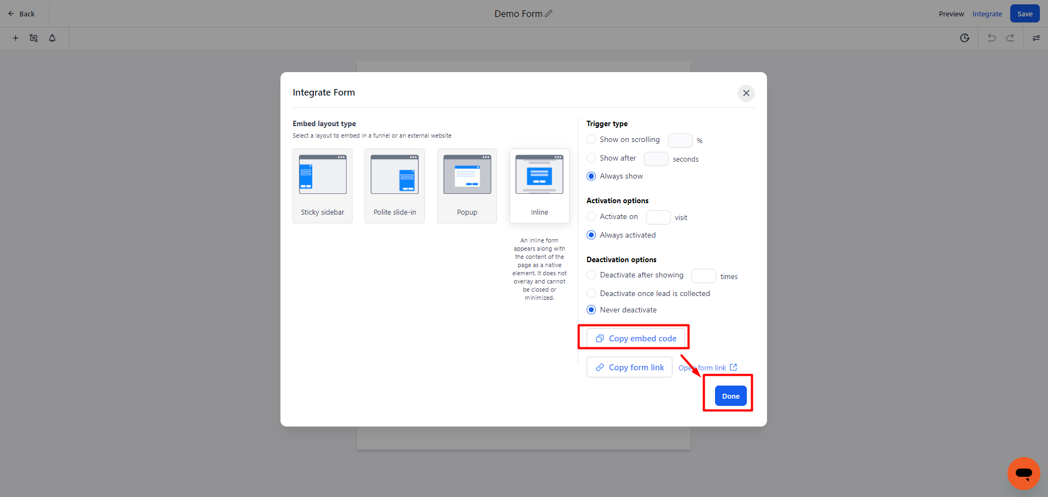Click the pencil icon beside Demo Form
This screenshot has width=1048, height=497.
[x=549, y=14]
